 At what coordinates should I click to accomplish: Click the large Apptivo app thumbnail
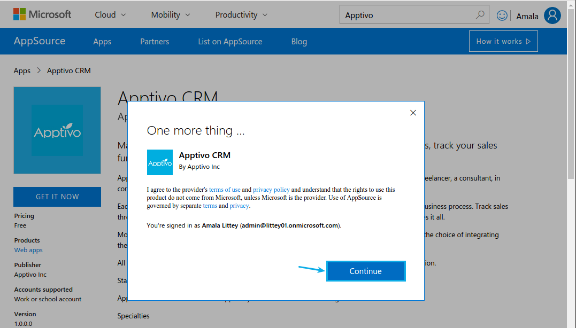tap(57, 130)
